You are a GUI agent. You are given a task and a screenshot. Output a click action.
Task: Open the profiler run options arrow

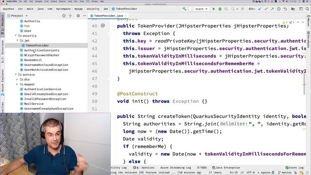pos(237,9)
